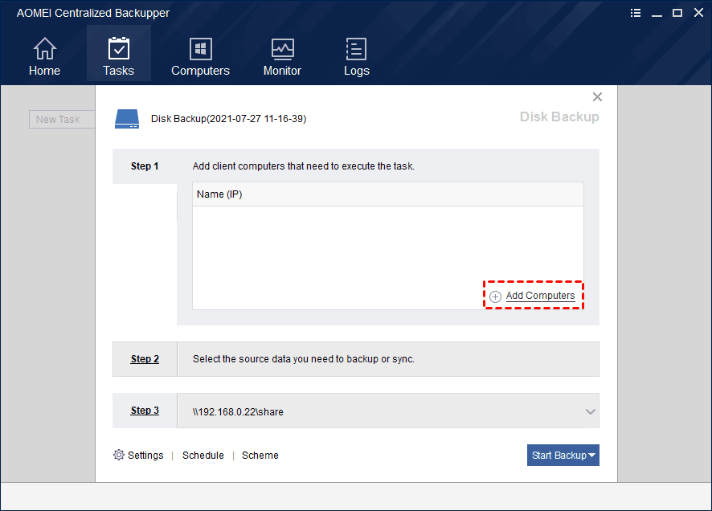Screen dimensions: 712x511
Task: Click the task name Disk Backup(2021-07-27 11-16-39)
Action: point(228,119)
